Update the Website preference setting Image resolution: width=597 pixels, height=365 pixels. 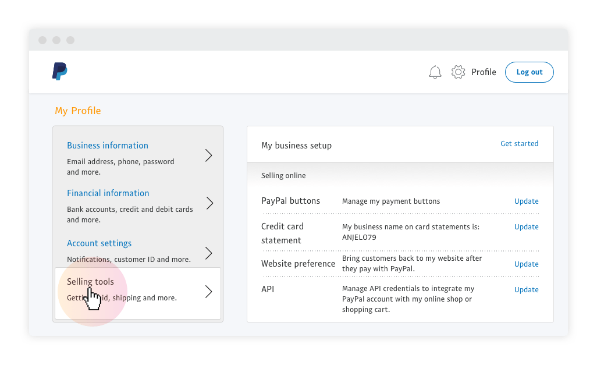pos(526,264)
